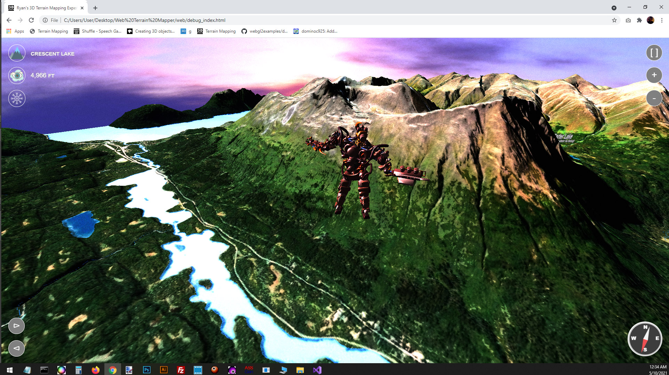Select the Ryan's 3D Terrain Mapping tab
This screenshot has height=375, width=669.
point(46,8)
